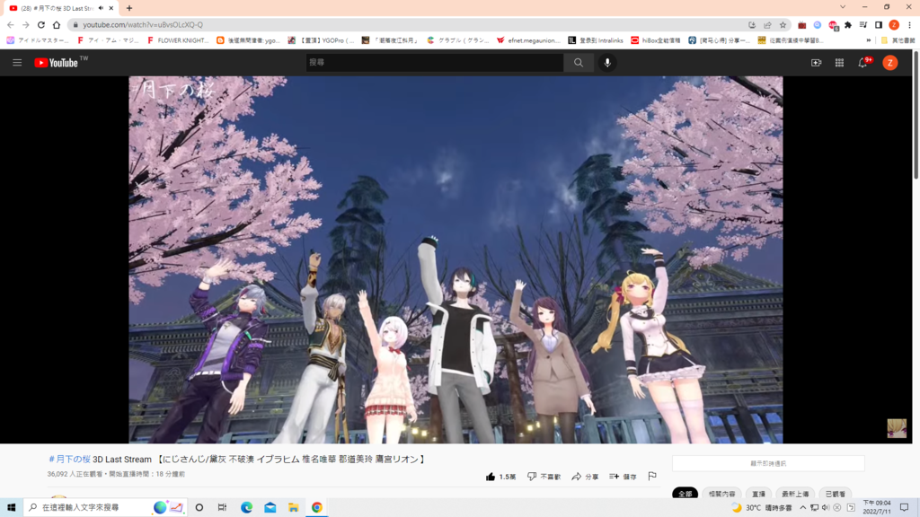Mute the tab via speaker icon

101,8
